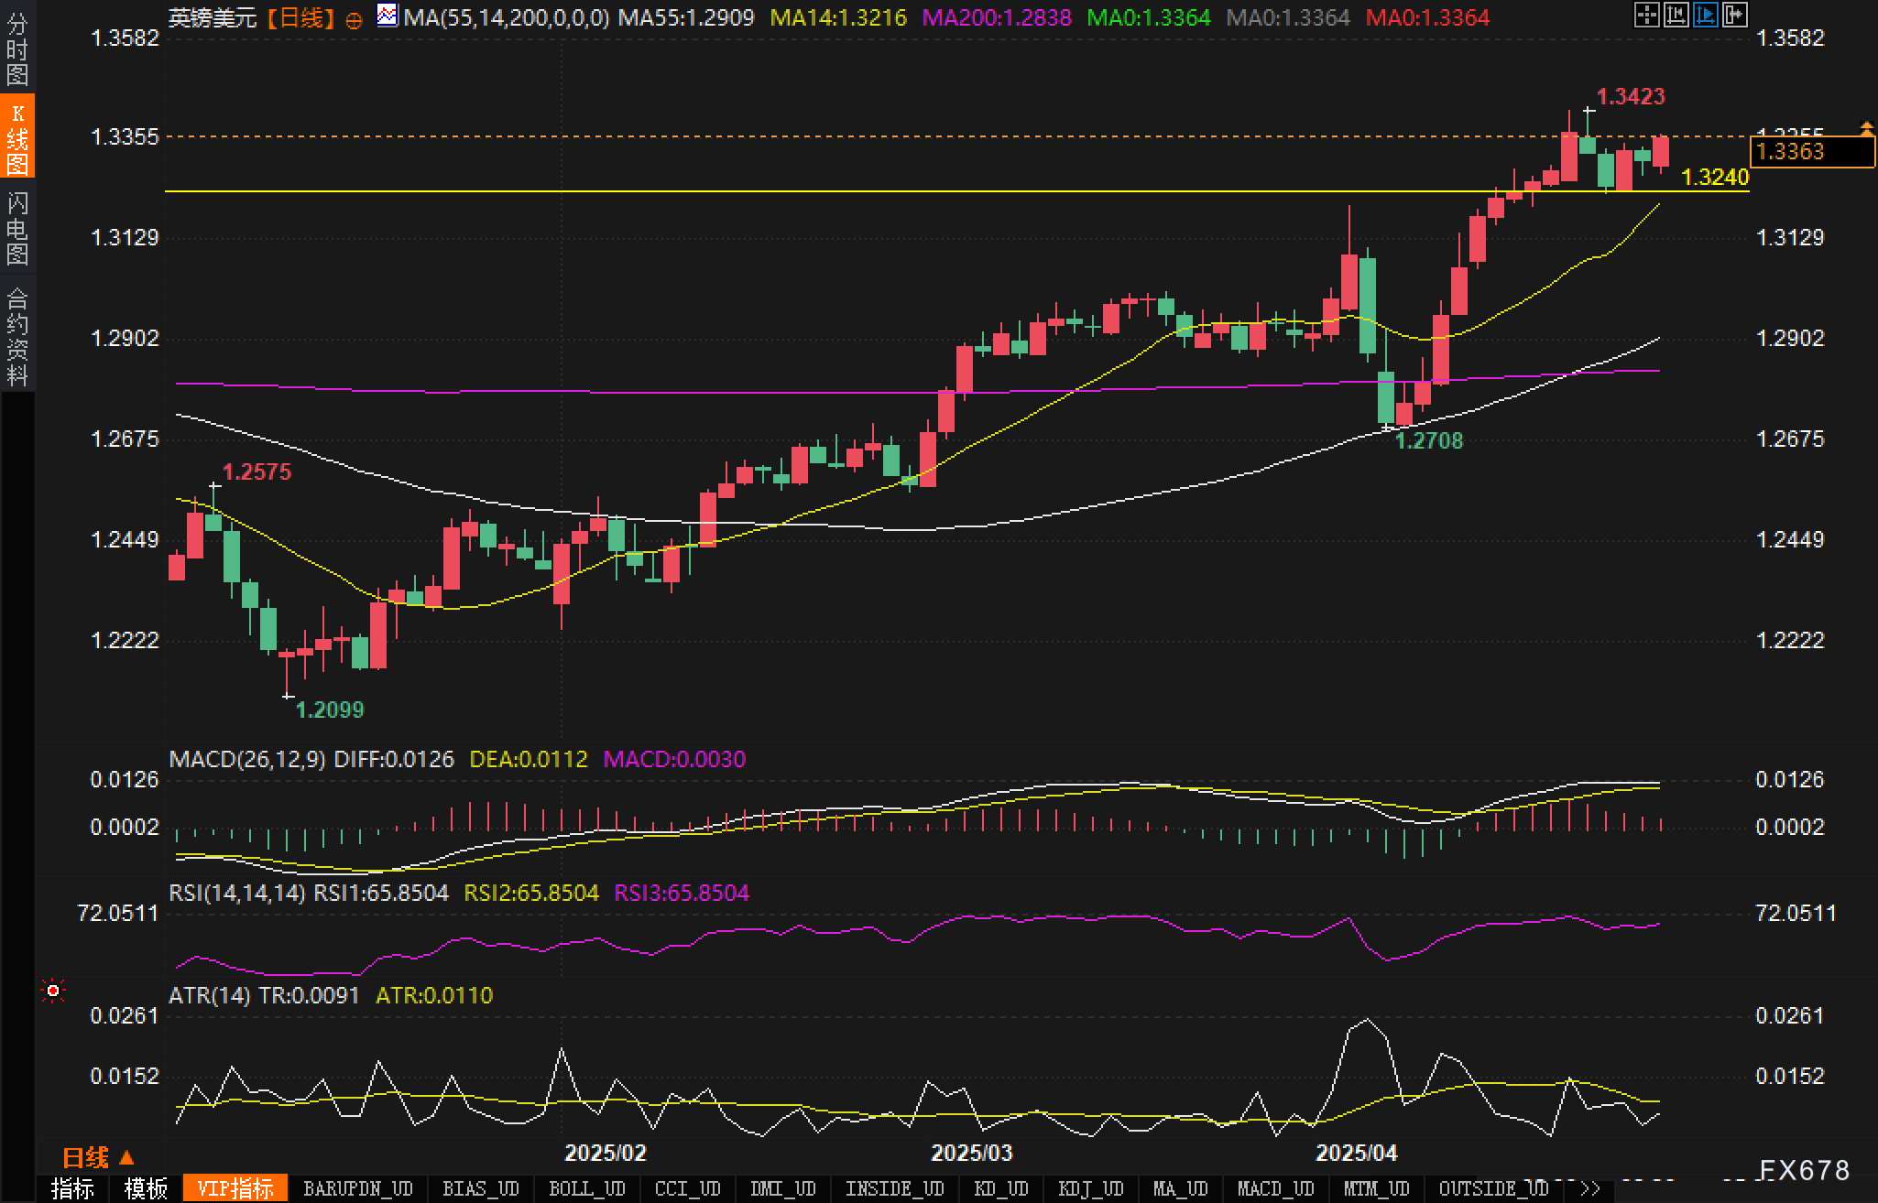Open 闪电图 from the left sidebar
Screen dimensions: 1878x1203
point(16,228)
